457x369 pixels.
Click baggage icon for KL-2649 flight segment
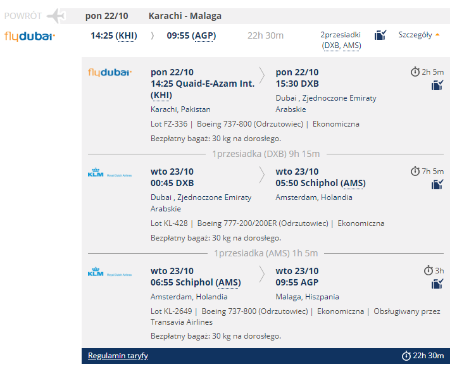click(x=437, y=284)
